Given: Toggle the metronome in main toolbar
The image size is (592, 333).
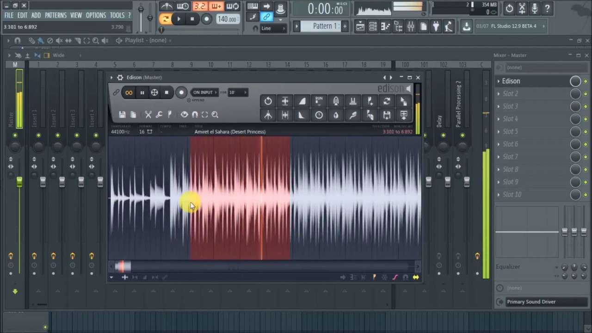Looking at the screenshot, I should [167, 6].
